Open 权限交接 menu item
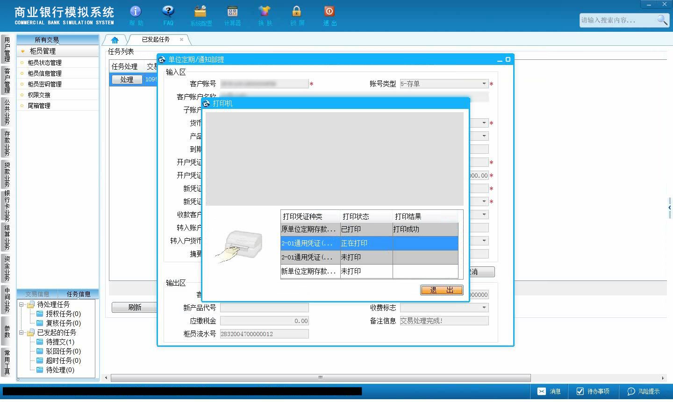 39,95
